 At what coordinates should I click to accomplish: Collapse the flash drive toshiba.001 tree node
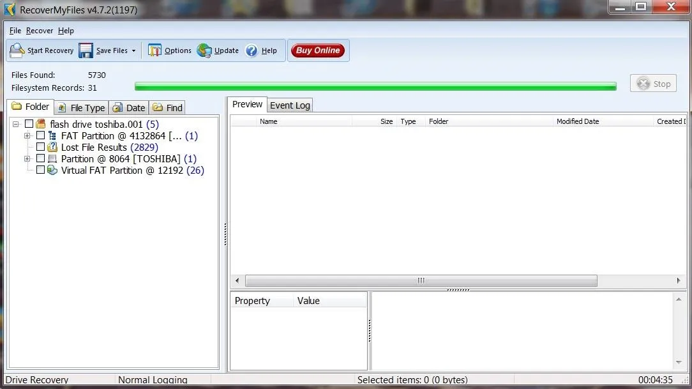tap(16, 124)
